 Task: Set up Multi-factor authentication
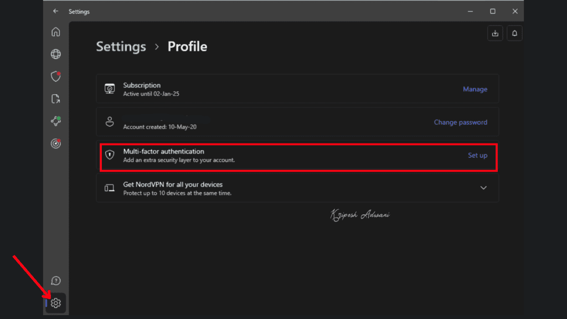pyautogui.click(x=477, y=156)
